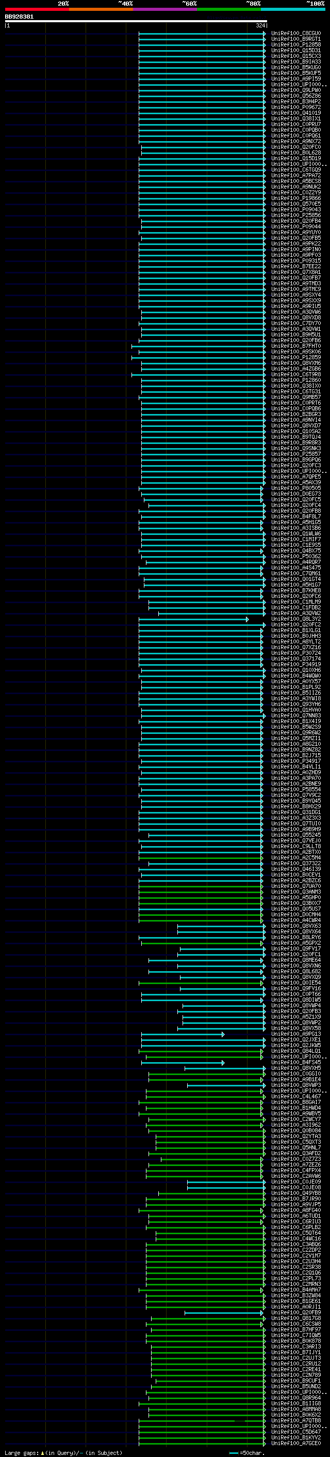This screenshot has height=1457, width=330.
Task: Select the UniRef100_C6TGQ9 label
Action: pyautogui.click(x=295, y=170)
